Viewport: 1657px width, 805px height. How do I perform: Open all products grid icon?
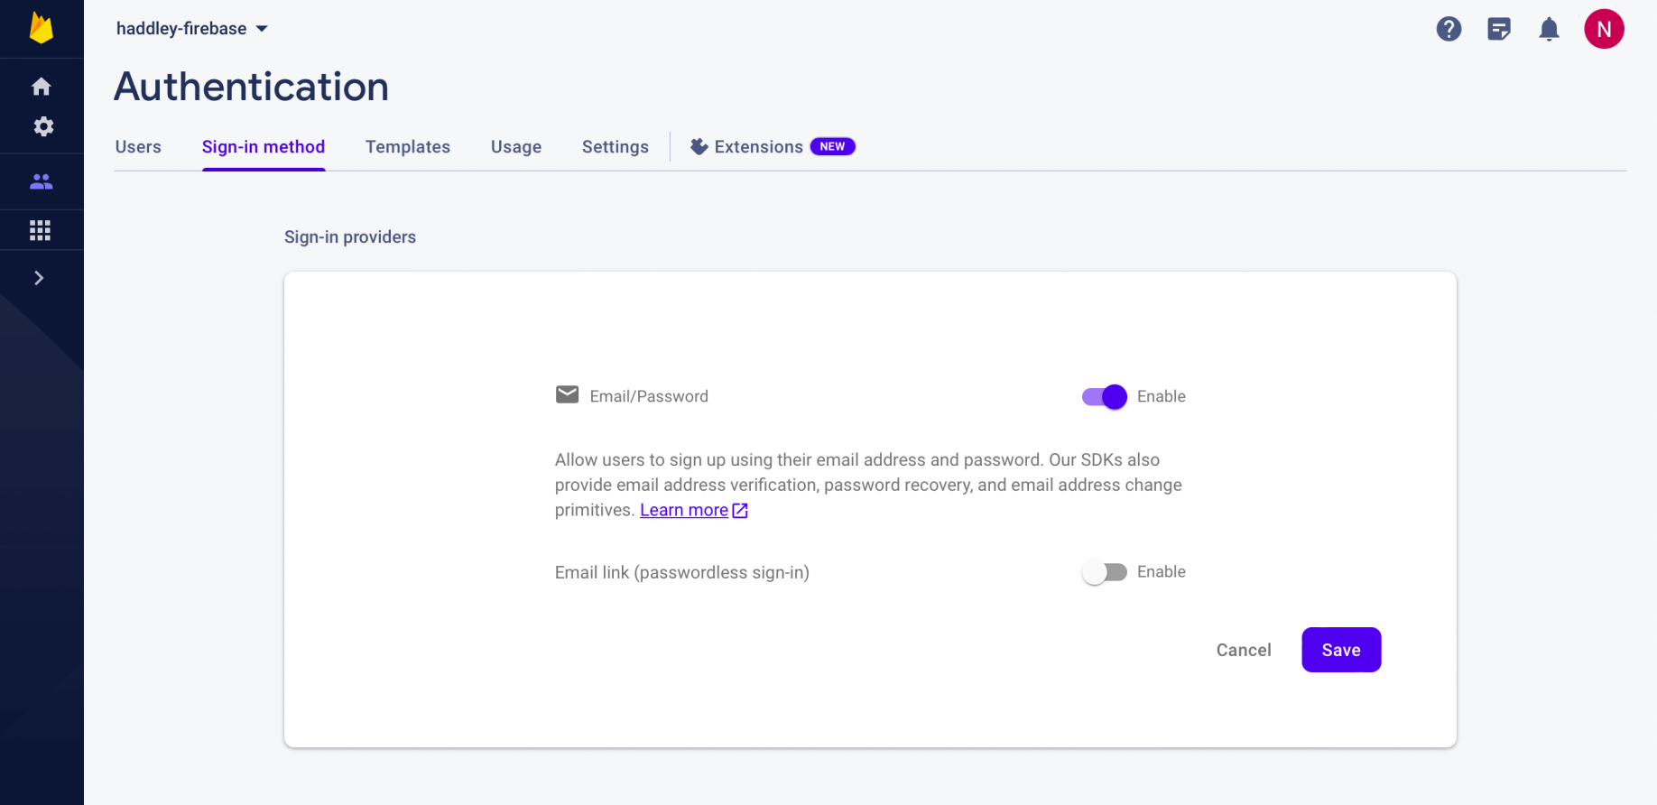41,230
